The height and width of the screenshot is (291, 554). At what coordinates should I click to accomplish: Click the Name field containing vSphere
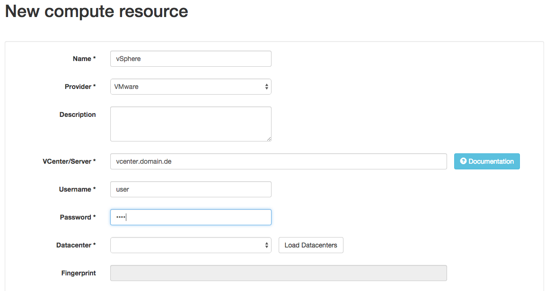tap(191, 59)
